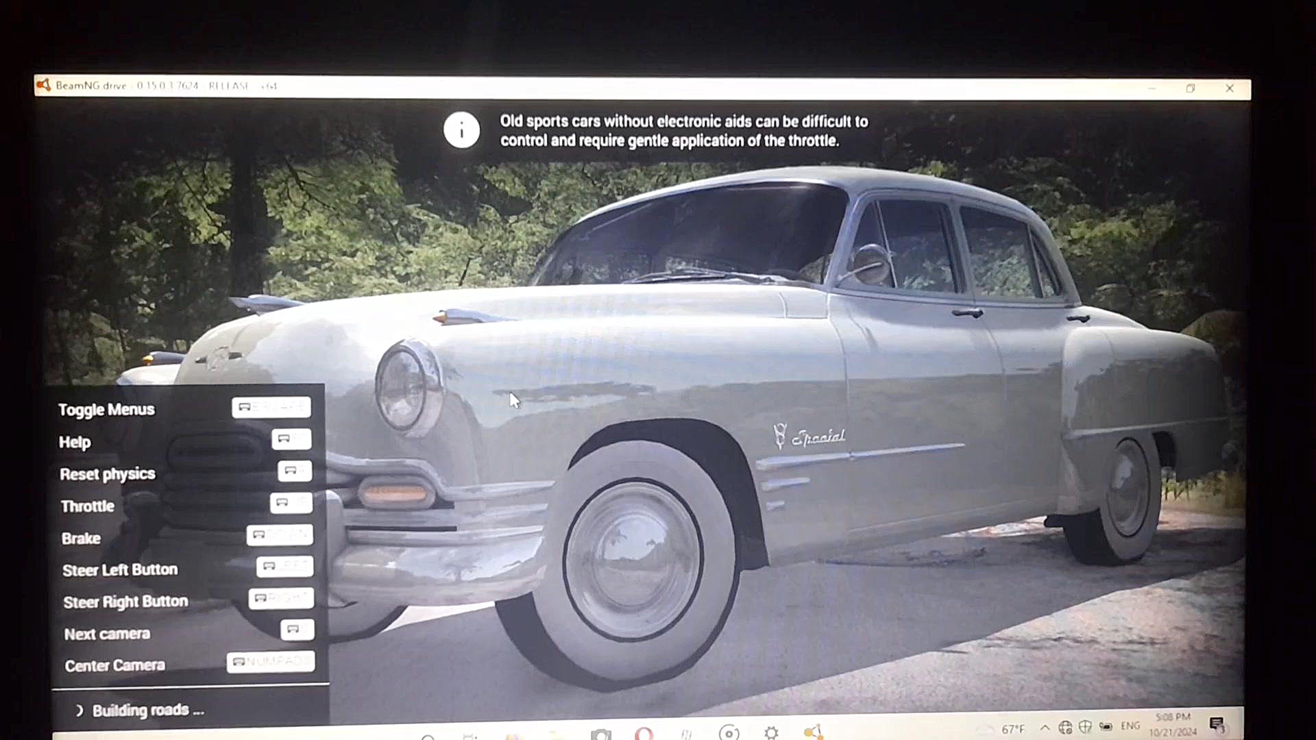Click the Building roads loading spinner

pyautogui.click(x=80, y=711)
